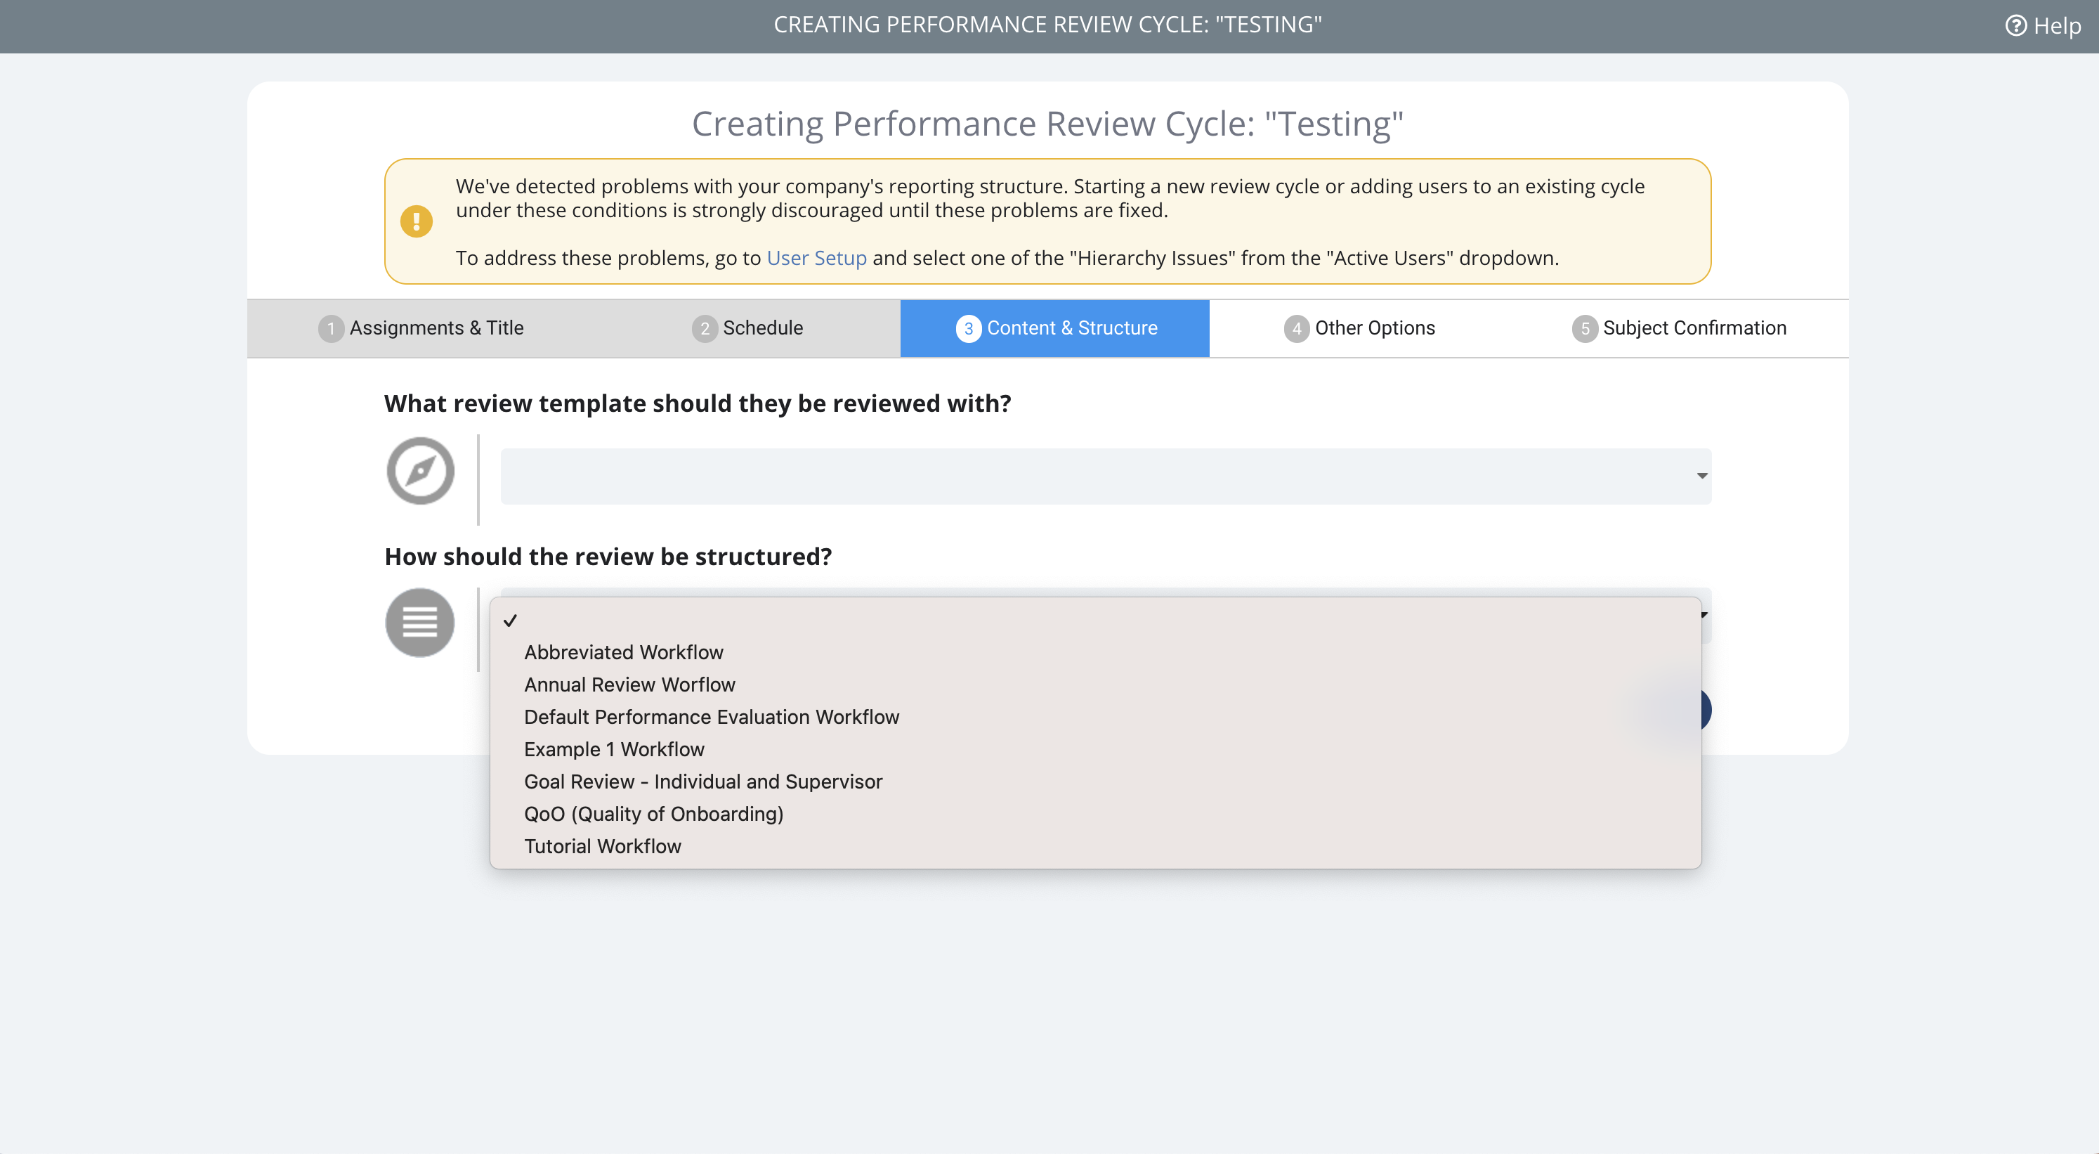
Task: Select Tutorial Workflow option
Action: (1095, 846)
